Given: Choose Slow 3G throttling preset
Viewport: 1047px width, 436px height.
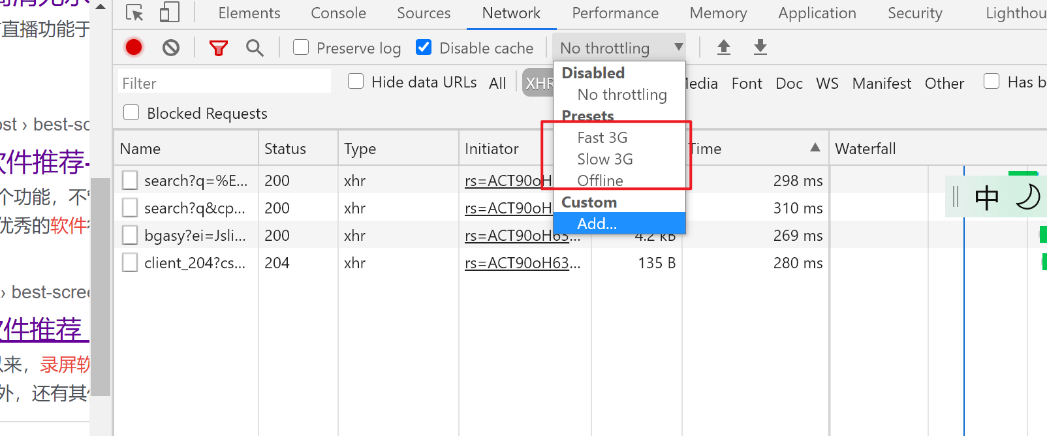Looking at the screenshot, I should [x=605, y=159].
